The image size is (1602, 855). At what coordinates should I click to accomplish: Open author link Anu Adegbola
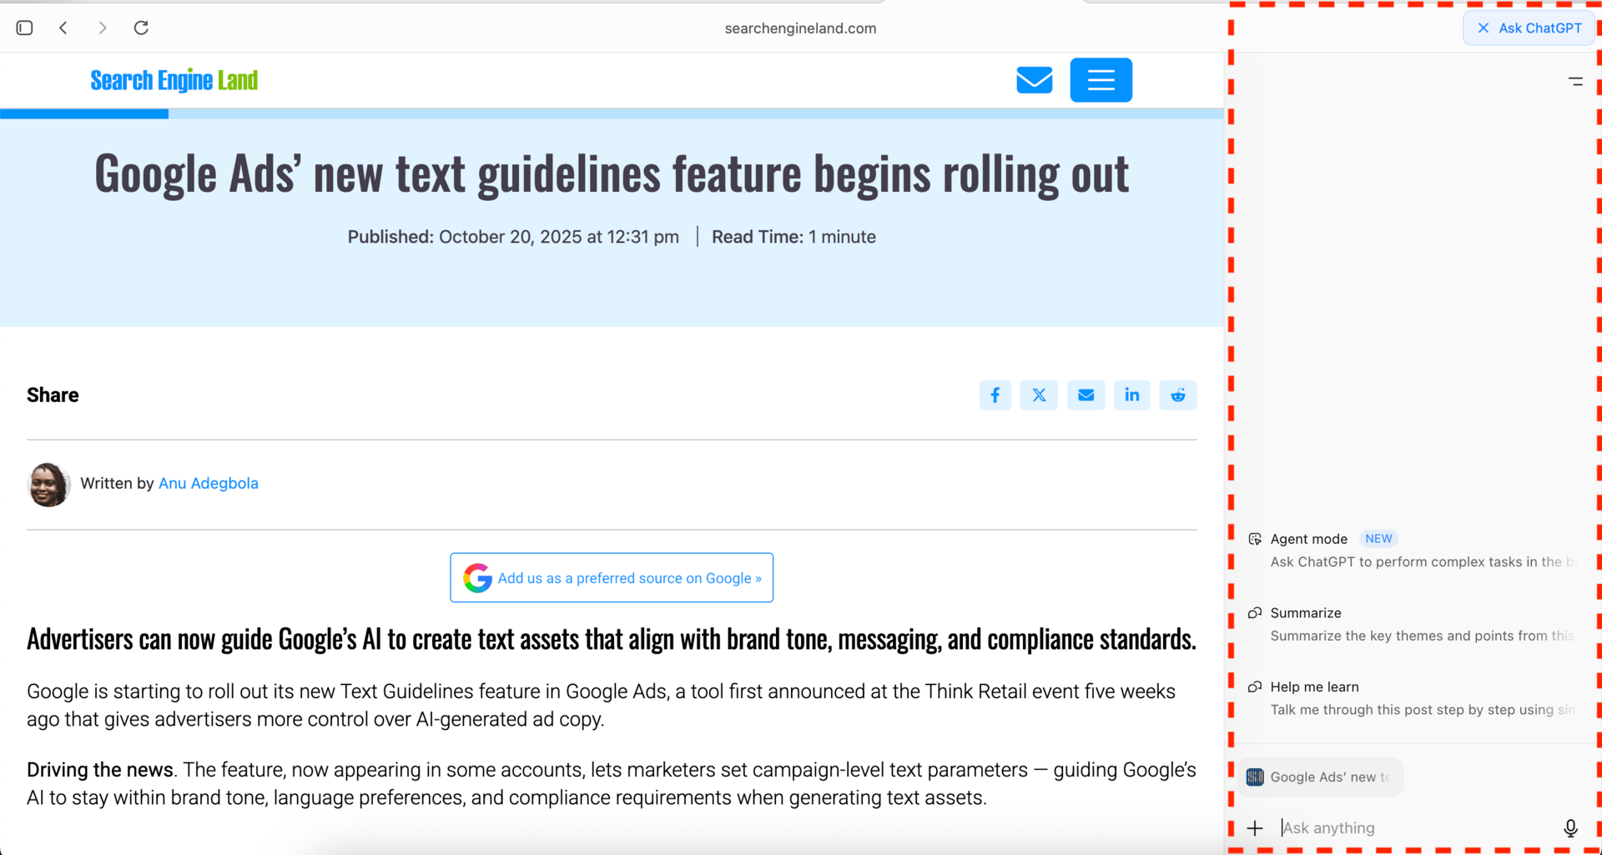coord(209,484)
